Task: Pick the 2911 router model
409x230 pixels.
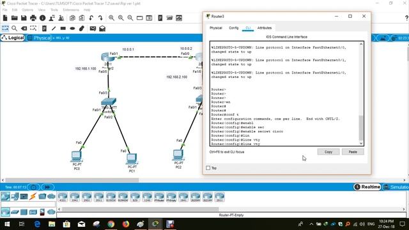Action: 99,197
